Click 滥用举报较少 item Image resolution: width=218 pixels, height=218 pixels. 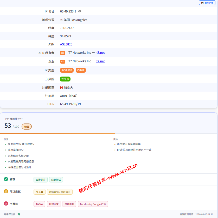16,150
